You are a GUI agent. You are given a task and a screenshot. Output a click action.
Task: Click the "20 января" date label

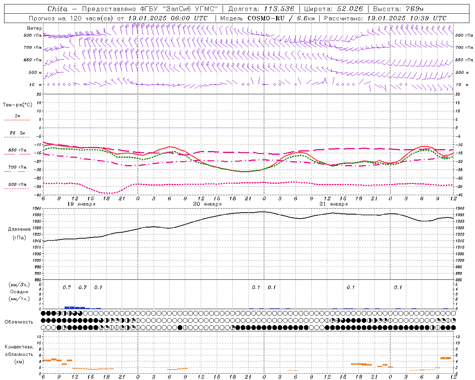[207, 204]
